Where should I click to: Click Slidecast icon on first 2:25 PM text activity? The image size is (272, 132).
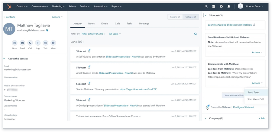coord(89,84)
